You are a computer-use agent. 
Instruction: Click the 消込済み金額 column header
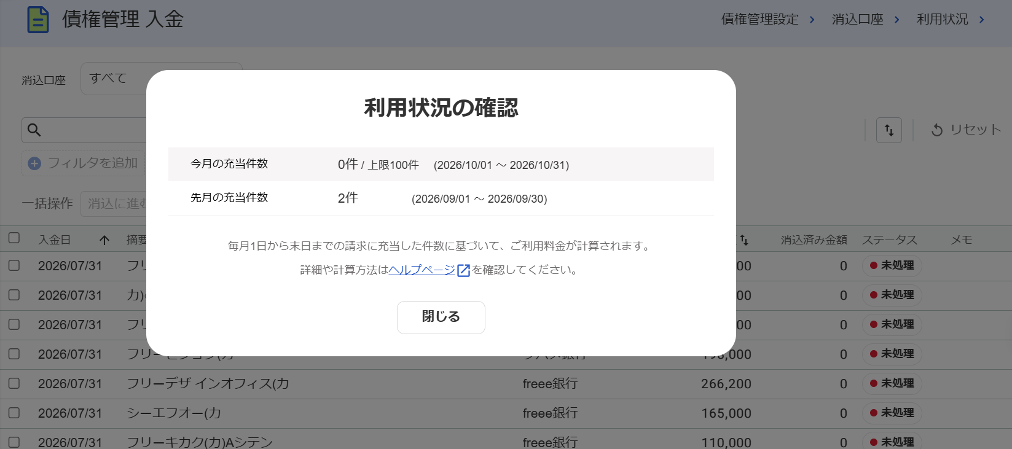[814, 240]
